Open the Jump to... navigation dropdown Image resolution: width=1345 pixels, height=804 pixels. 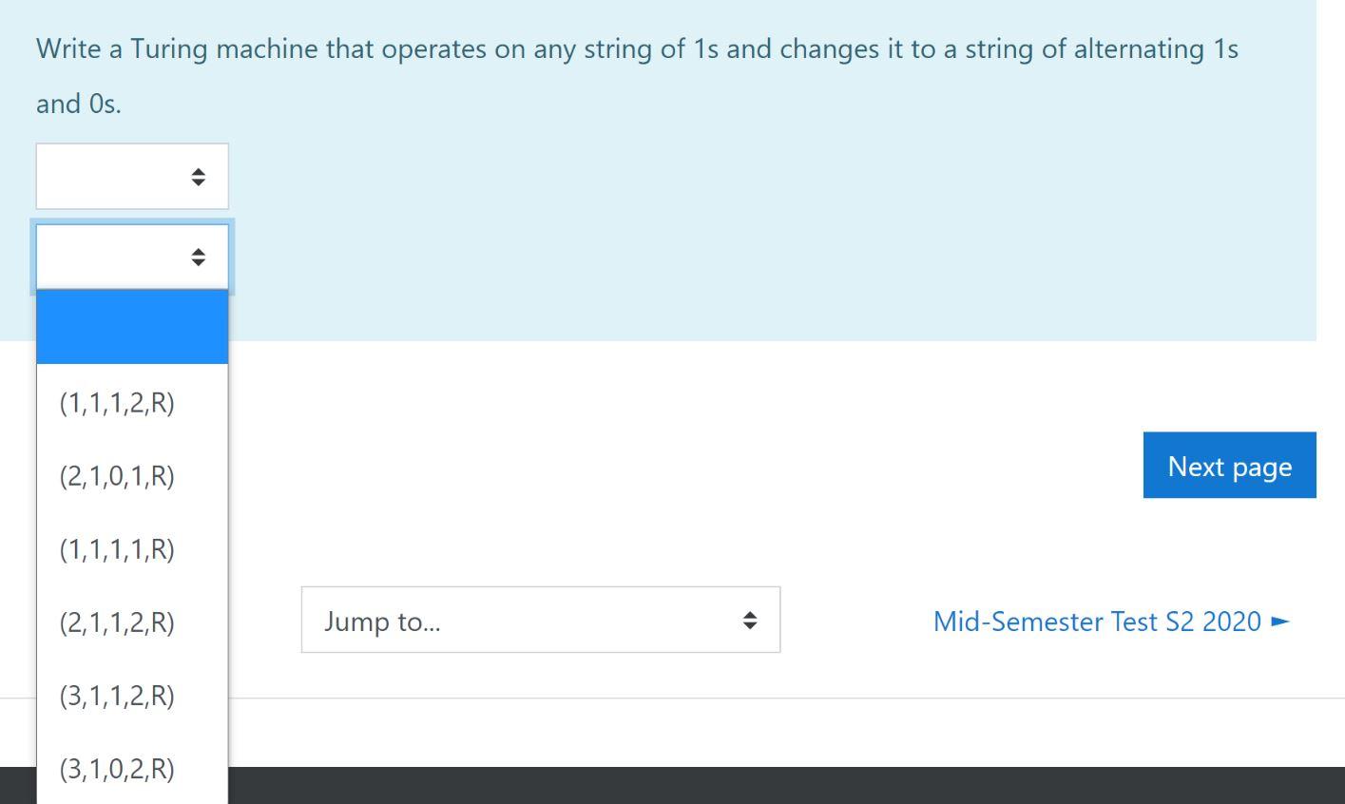click(539, 621)
